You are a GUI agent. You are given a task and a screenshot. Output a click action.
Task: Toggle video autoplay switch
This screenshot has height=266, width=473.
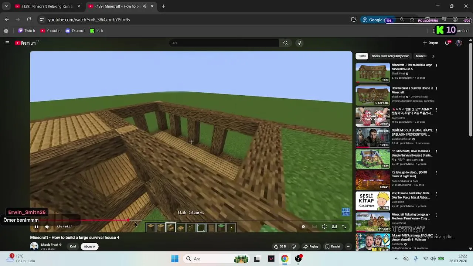303,226
